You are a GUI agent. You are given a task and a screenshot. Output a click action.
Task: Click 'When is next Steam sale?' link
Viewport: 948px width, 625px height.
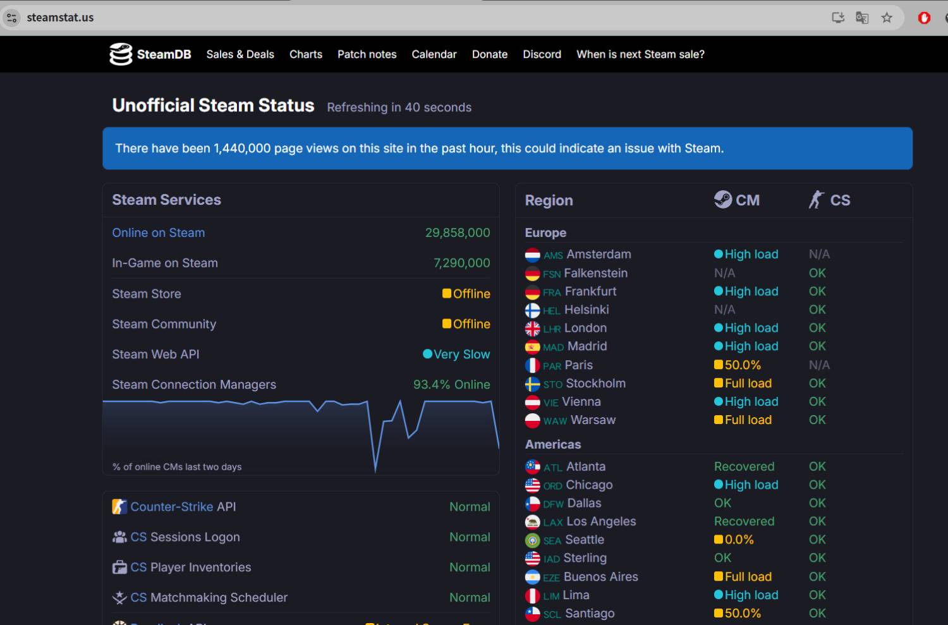640,54
